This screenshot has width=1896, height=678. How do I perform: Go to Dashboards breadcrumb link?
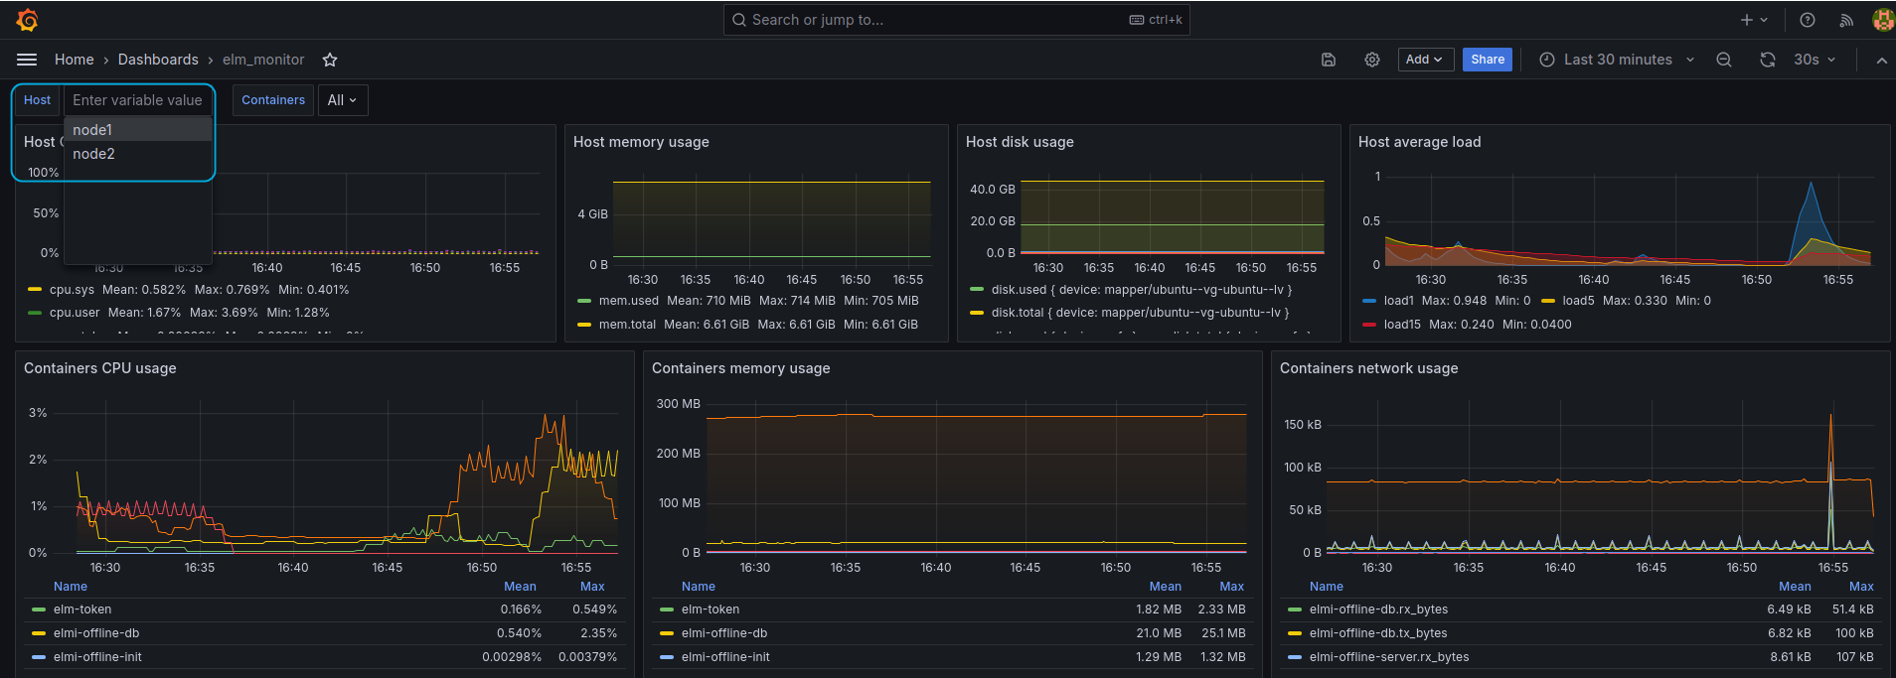[x=158, y=60]
